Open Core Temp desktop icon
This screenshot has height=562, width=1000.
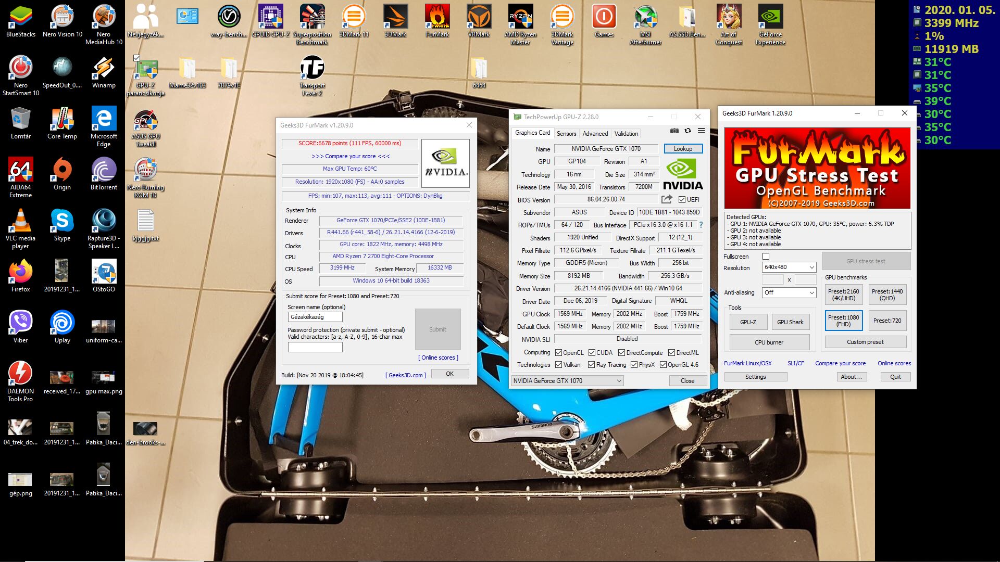62,120
